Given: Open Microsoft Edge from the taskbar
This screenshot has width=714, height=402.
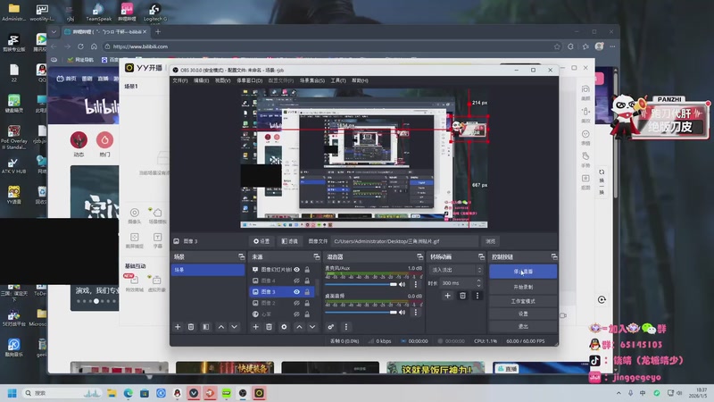Looking at the screenshot, I should (x=128, y=393).
